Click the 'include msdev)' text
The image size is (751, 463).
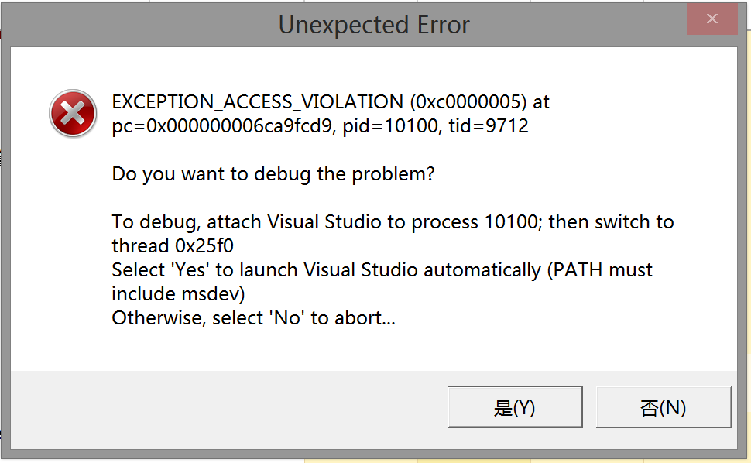pyautogui.click(x=179, y=294)
